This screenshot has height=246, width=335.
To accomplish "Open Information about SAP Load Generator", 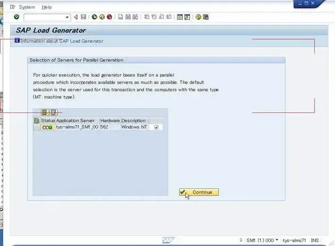I will [x=59, y=41].
